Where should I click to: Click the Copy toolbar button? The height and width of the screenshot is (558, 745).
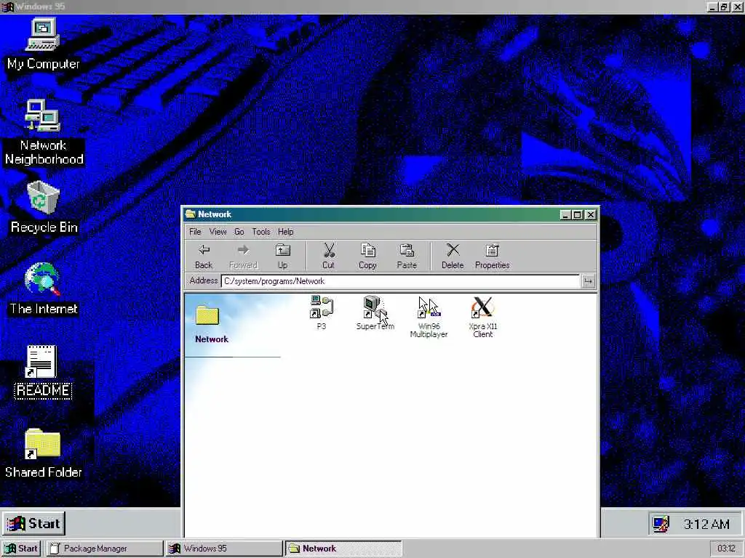pyautogui.click(x=367, y=256)
